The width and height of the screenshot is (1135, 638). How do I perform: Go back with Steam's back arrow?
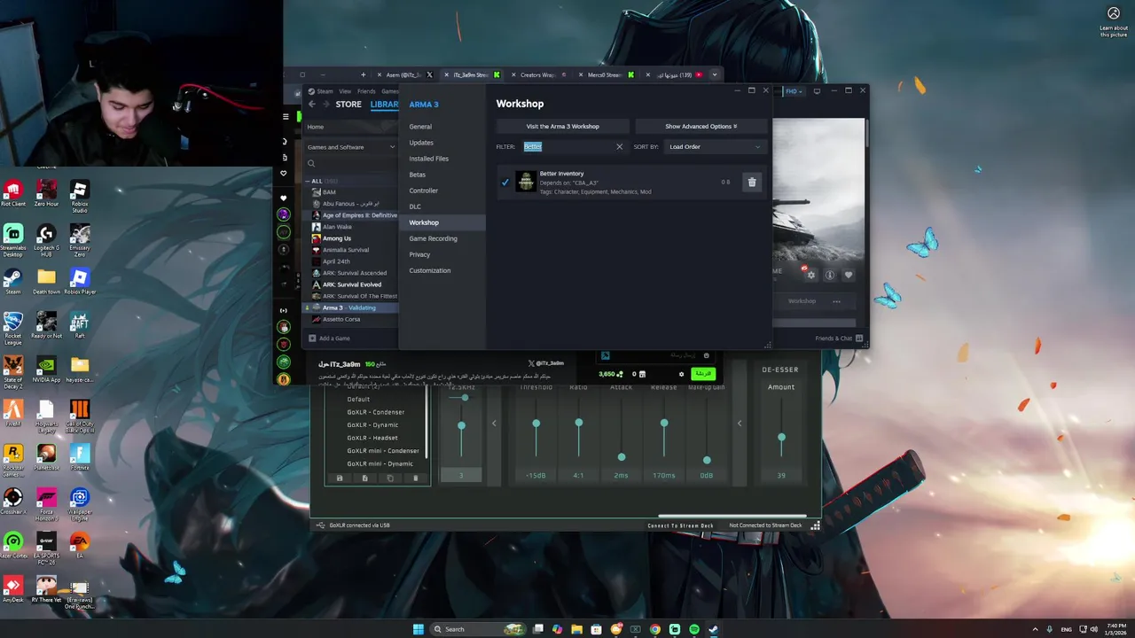pos(311,105)
